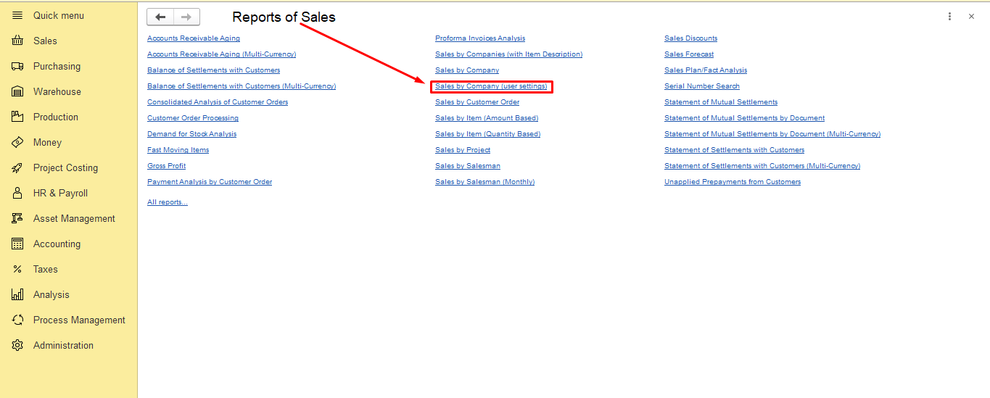Screen dimensions: 990x398
Task: Click the Production factory icon
Action: pos(17,117)
